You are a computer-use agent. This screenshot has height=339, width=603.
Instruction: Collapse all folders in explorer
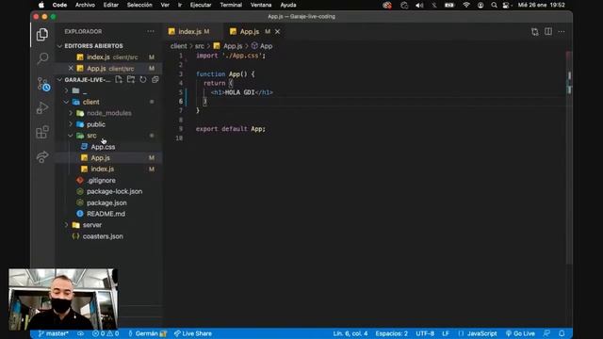(155, 79)
